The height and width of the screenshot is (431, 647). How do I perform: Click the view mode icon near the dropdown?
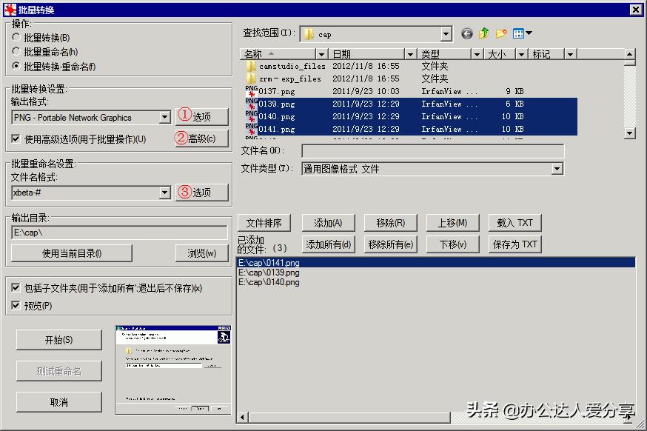pyautogui.click(x=518, y=33)
